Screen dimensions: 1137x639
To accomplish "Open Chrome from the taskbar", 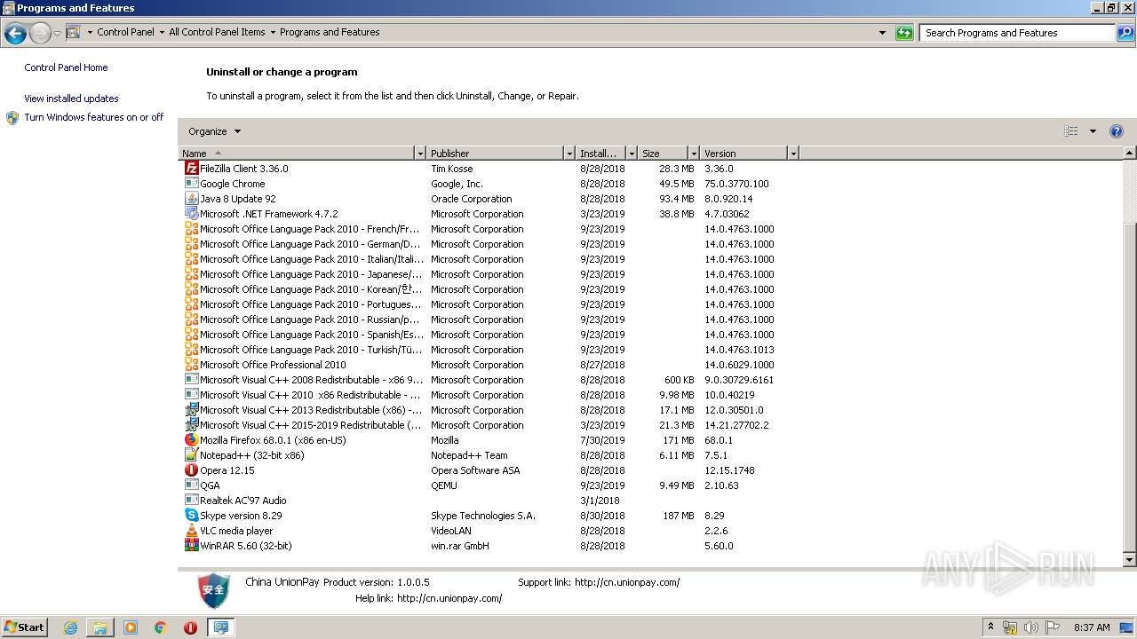I will click(161, 627).
